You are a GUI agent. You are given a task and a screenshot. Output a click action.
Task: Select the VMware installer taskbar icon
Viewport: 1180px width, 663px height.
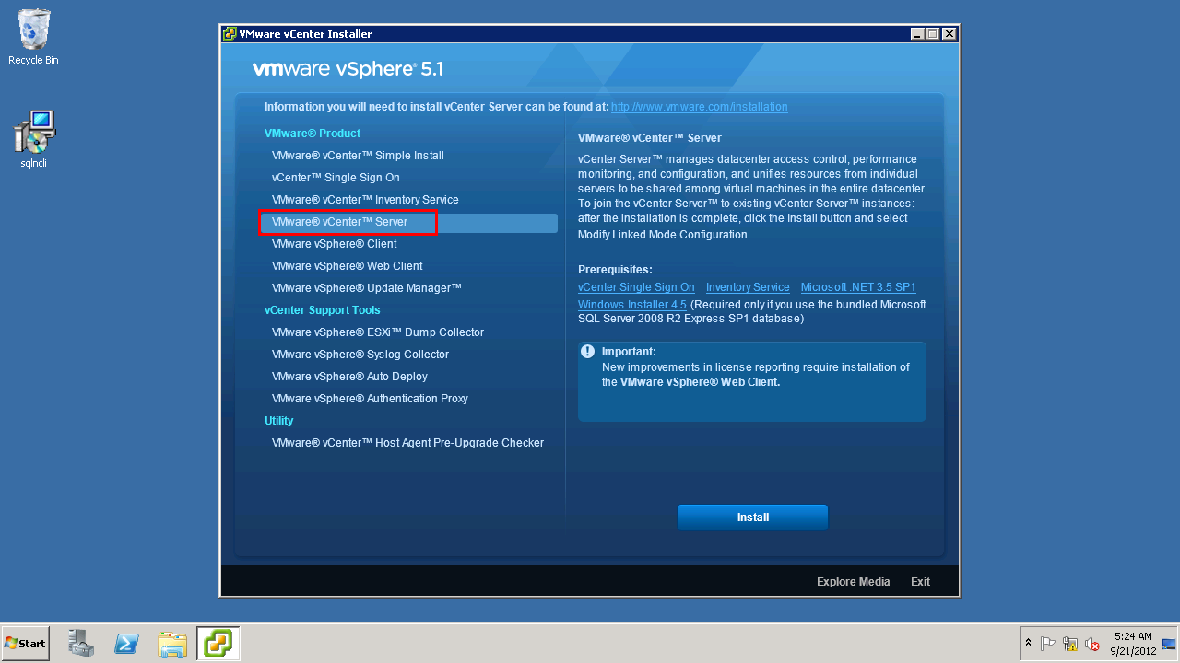(218, 644)
